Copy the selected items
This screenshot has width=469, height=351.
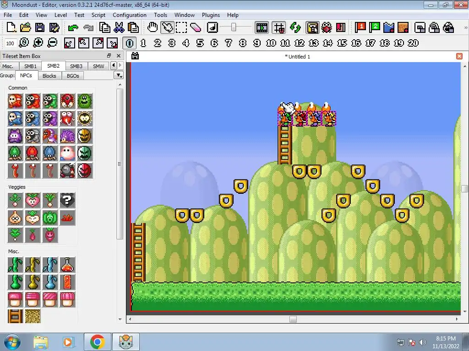tap(105, 27)
